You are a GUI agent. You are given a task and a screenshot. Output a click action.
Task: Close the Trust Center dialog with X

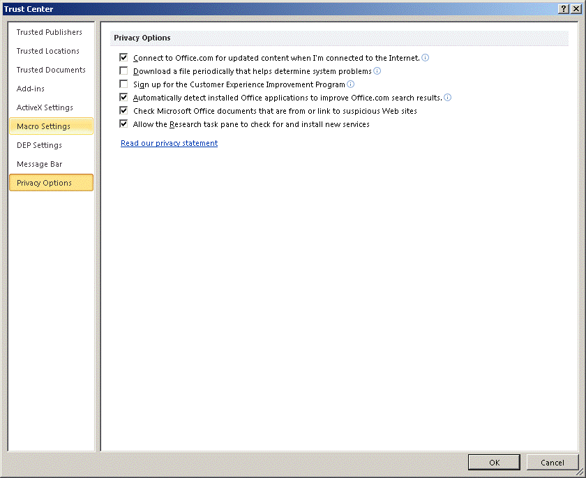[x=576, y=8]
